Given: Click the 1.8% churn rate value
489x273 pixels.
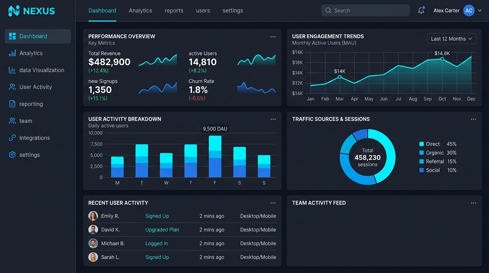Looking at the screenshot, I should point(198,90).
